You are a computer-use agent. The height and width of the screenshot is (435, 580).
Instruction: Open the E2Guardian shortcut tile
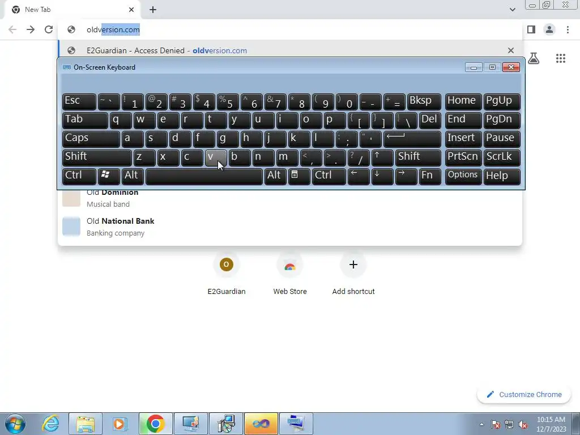pyautogui.click(x=227, y=274)
